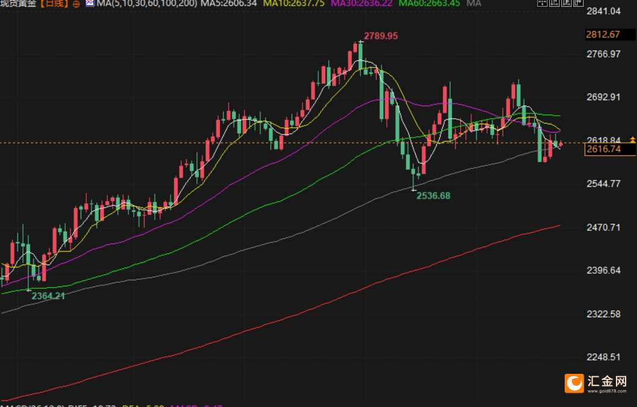This screenshot has width=637, height=407.
Task: Click the yellow MA10:2637.75 value
Action: click(293, 4)
